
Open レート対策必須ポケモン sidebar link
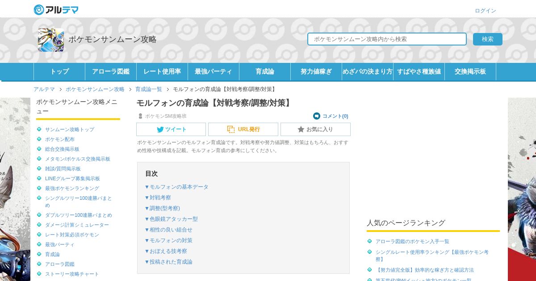[72, 235]
